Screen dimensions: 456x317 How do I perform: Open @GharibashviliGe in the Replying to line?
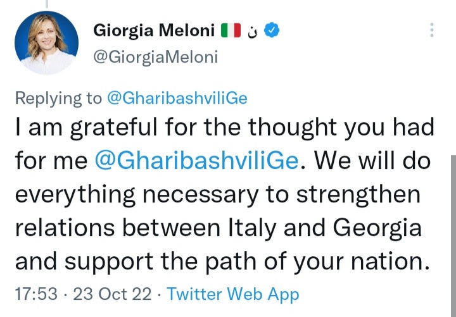coord(177,98)
